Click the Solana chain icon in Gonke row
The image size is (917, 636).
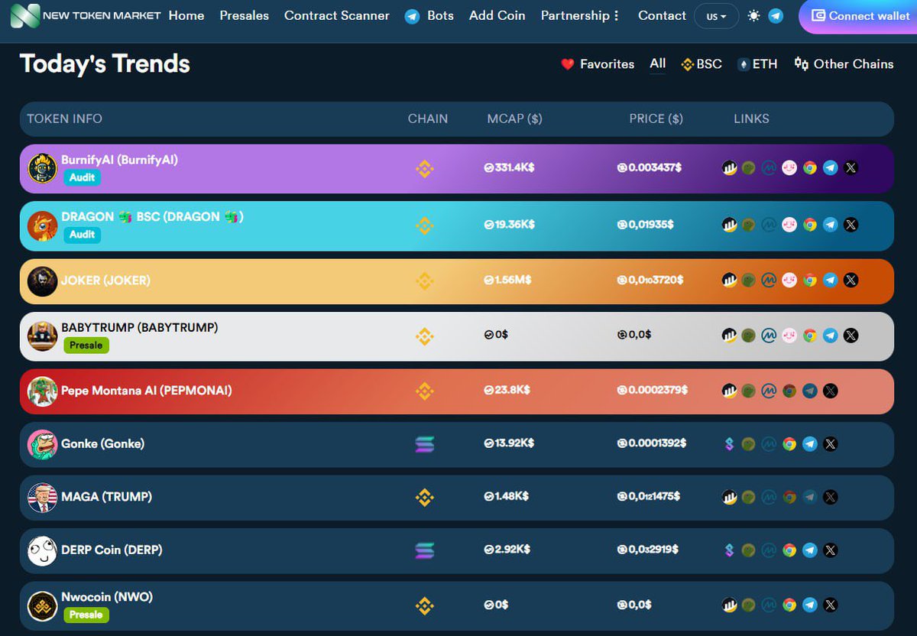click(x=424, y=444)
